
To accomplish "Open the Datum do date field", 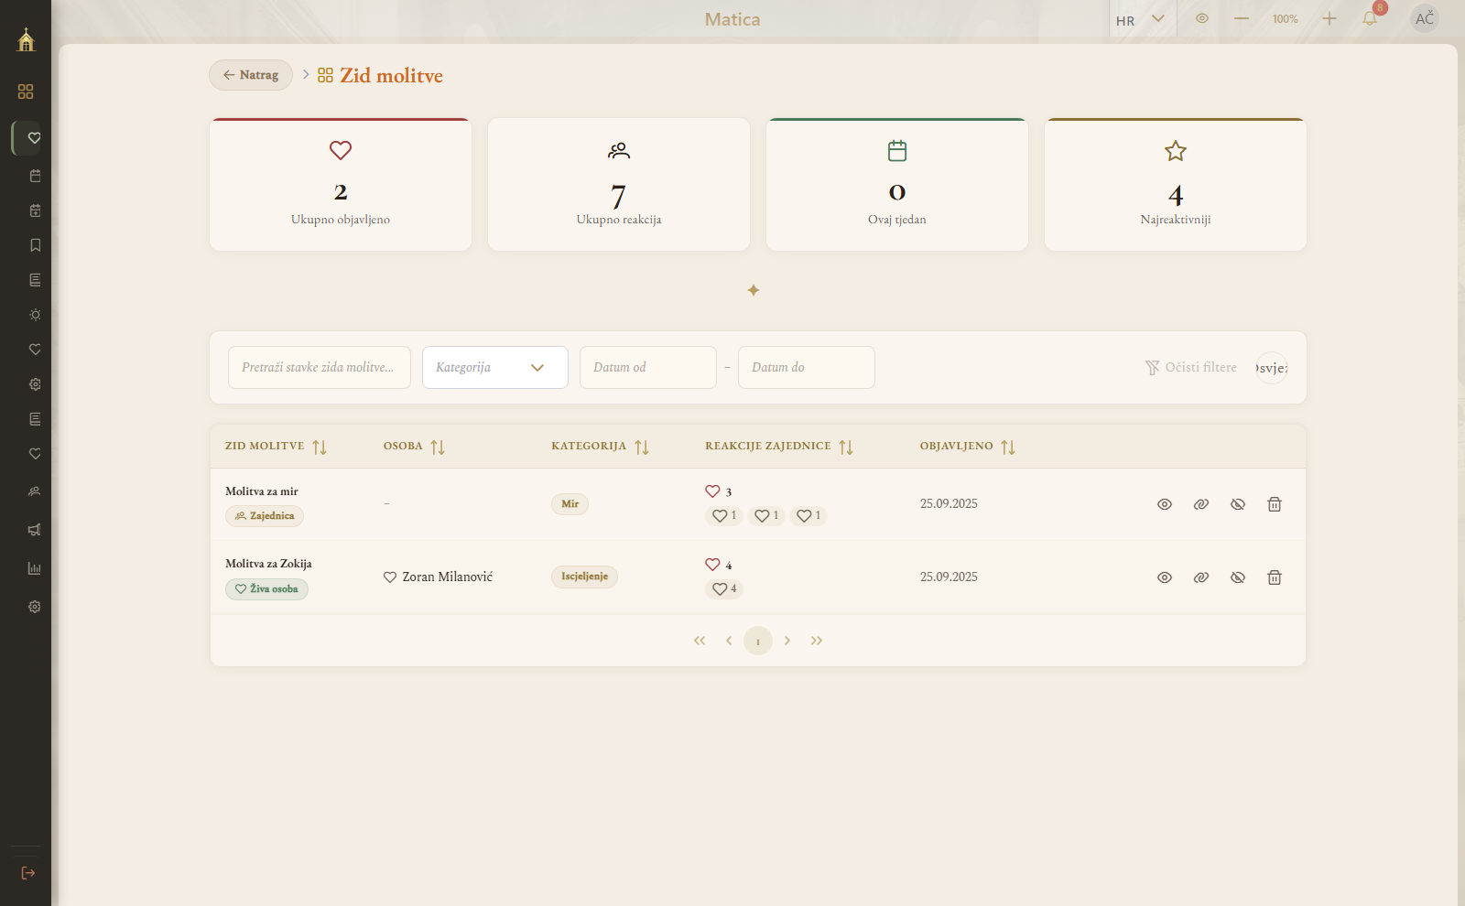I will coord(807,367).
